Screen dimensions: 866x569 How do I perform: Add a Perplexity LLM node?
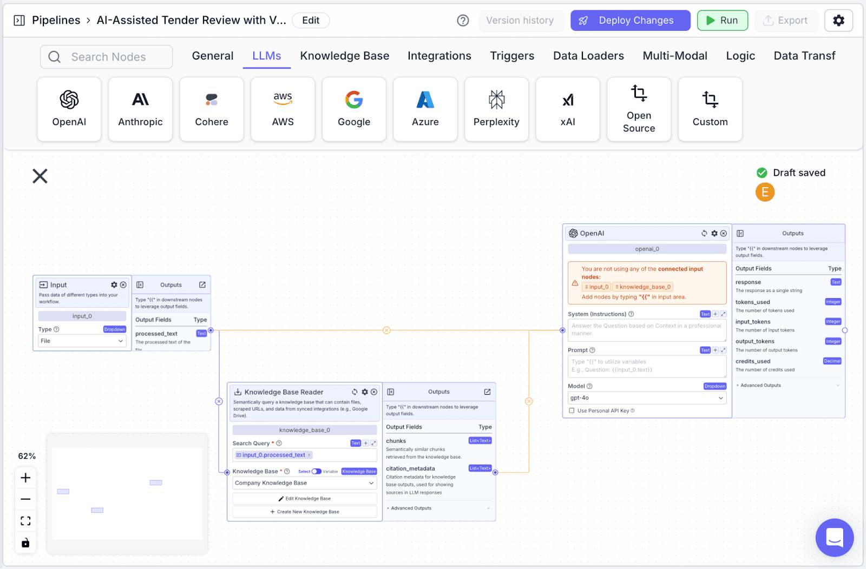pos(496,109)
